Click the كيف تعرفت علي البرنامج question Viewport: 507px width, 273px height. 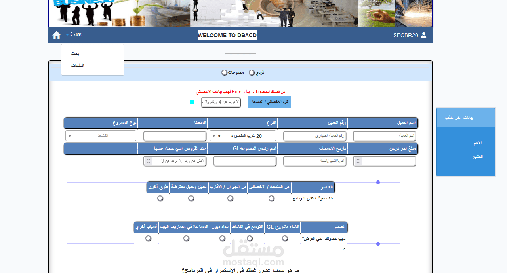pos(313,198)
